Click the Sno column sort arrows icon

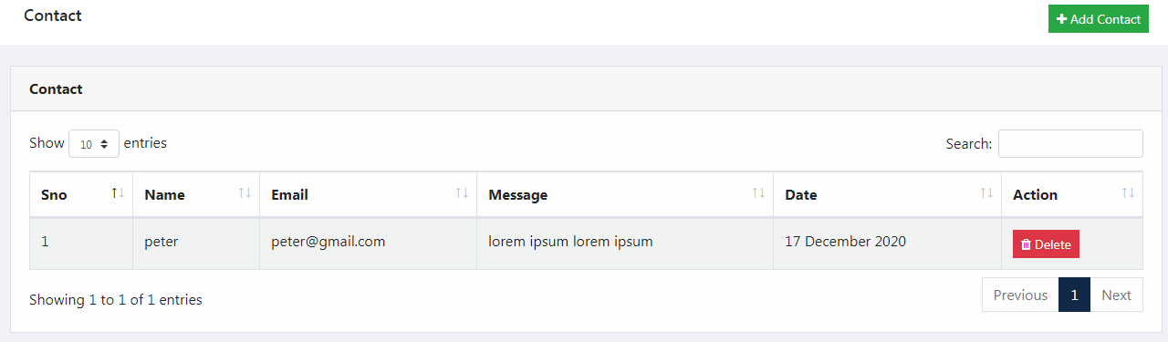[x=118, y=192]
